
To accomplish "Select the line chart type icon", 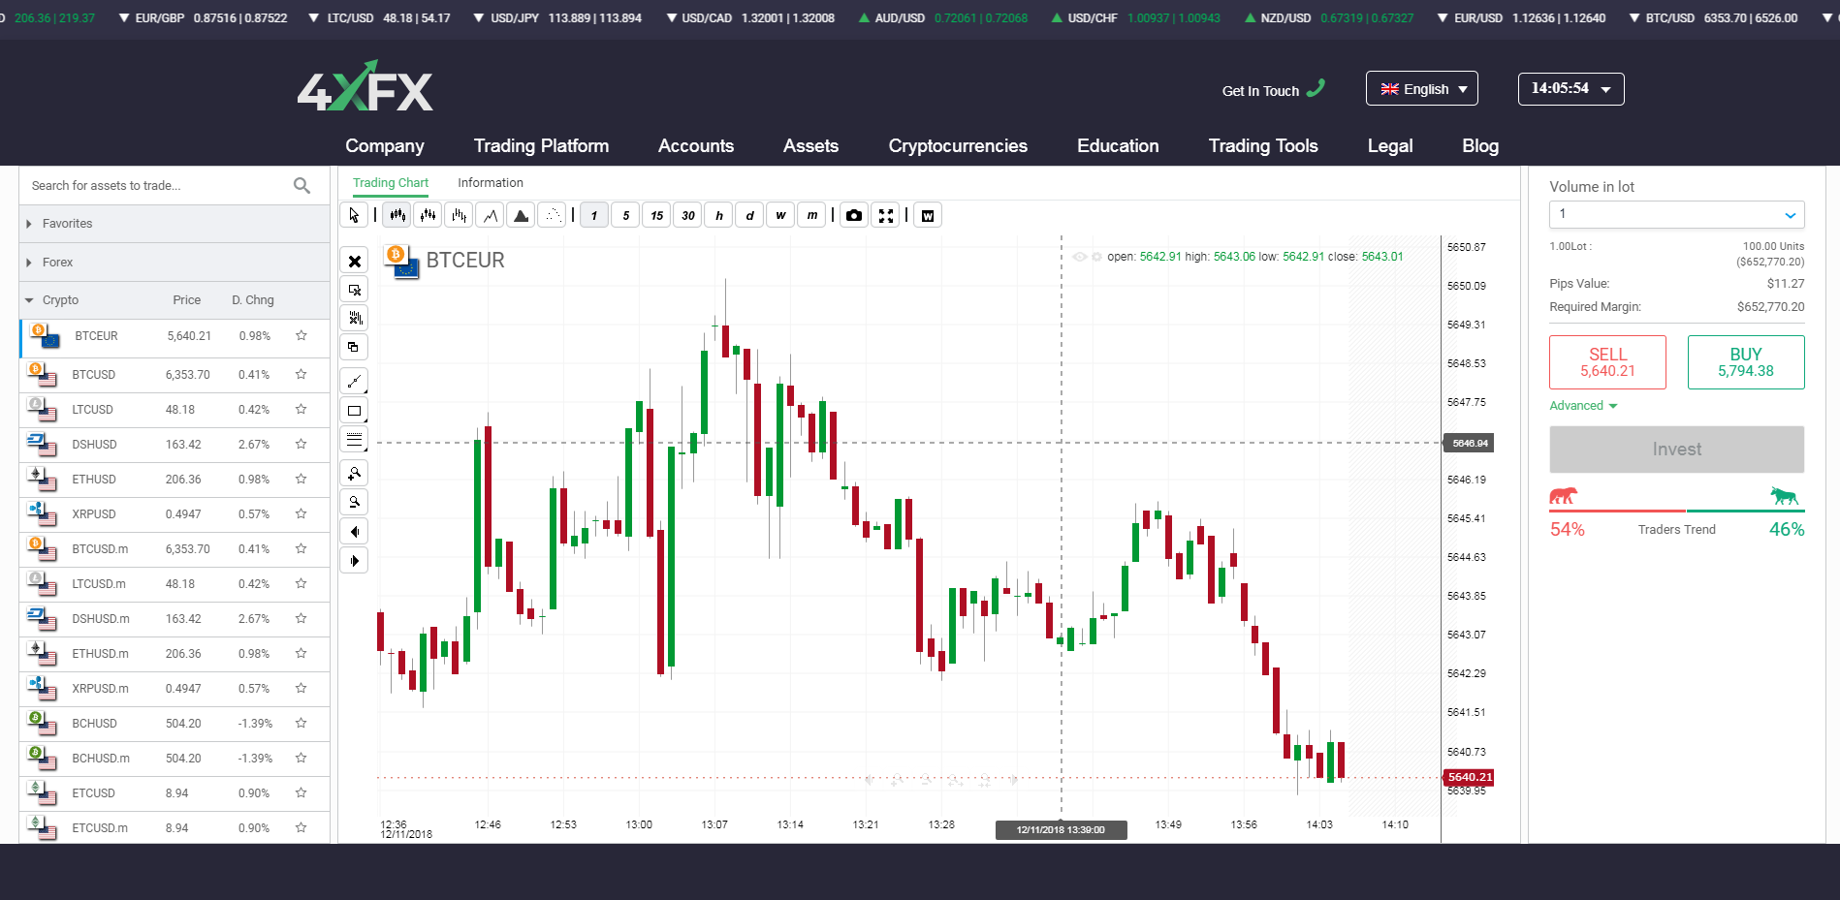I will pos(491,215).
